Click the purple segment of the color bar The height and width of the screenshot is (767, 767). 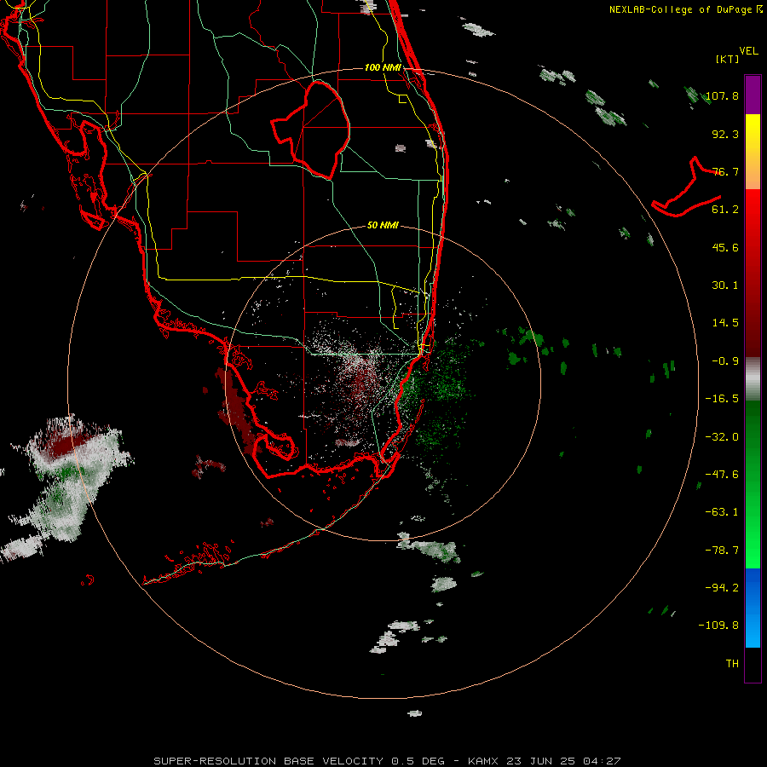click(753, 95)
